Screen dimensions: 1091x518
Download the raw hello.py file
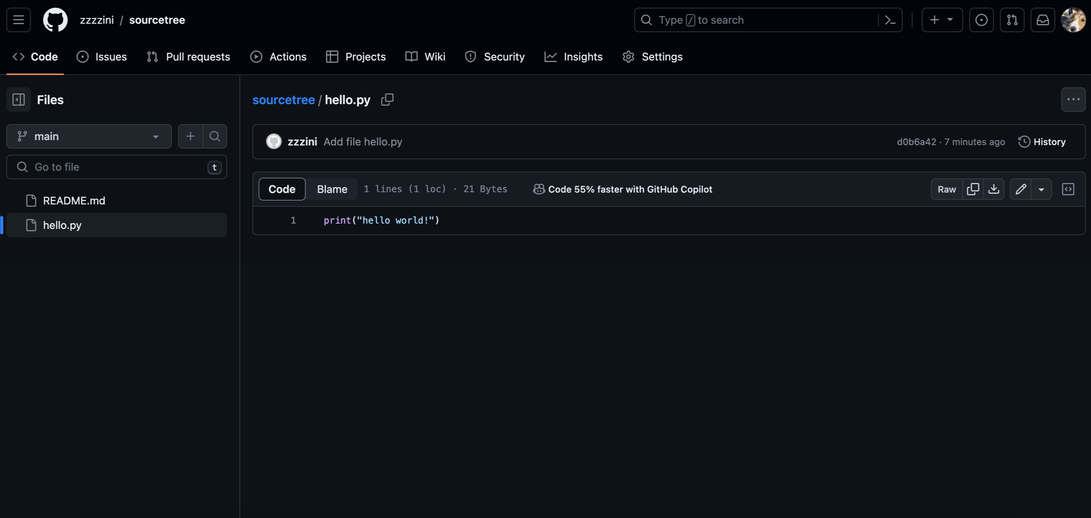pos(994,189)
